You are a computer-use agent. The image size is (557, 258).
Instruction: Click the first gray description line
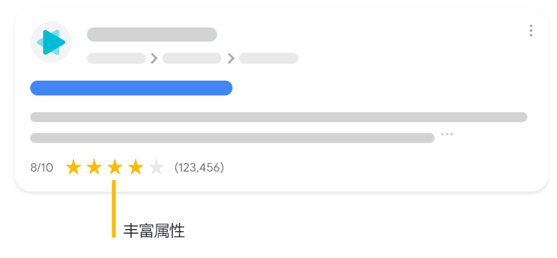pyautogui.click(x=279, y=118)
